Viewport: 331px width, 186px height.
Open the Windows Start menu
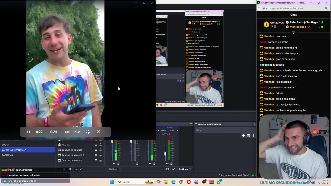coord(112,182)
